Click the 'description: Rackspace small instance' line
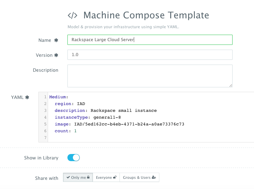The image size is (254, 189). (x=106, y=110)
